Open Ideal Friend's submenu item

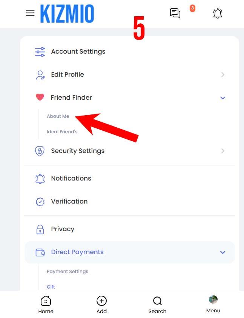pyautogui.click(x=62, y=132)
